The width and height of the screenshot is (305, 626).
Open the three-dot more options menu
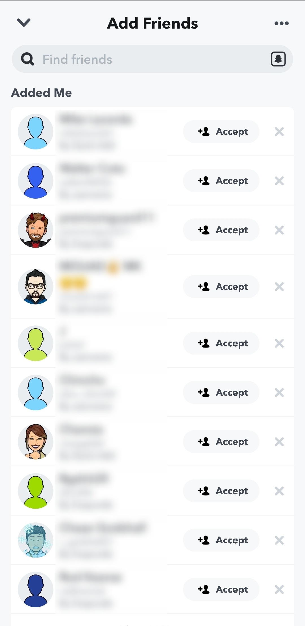[282, 23]
